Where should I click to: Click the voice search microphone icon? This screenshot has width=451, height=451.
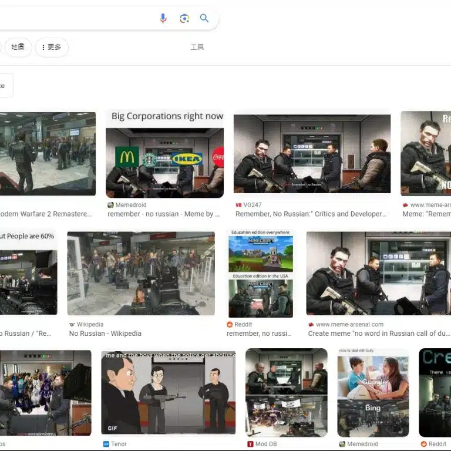[163, 18]
